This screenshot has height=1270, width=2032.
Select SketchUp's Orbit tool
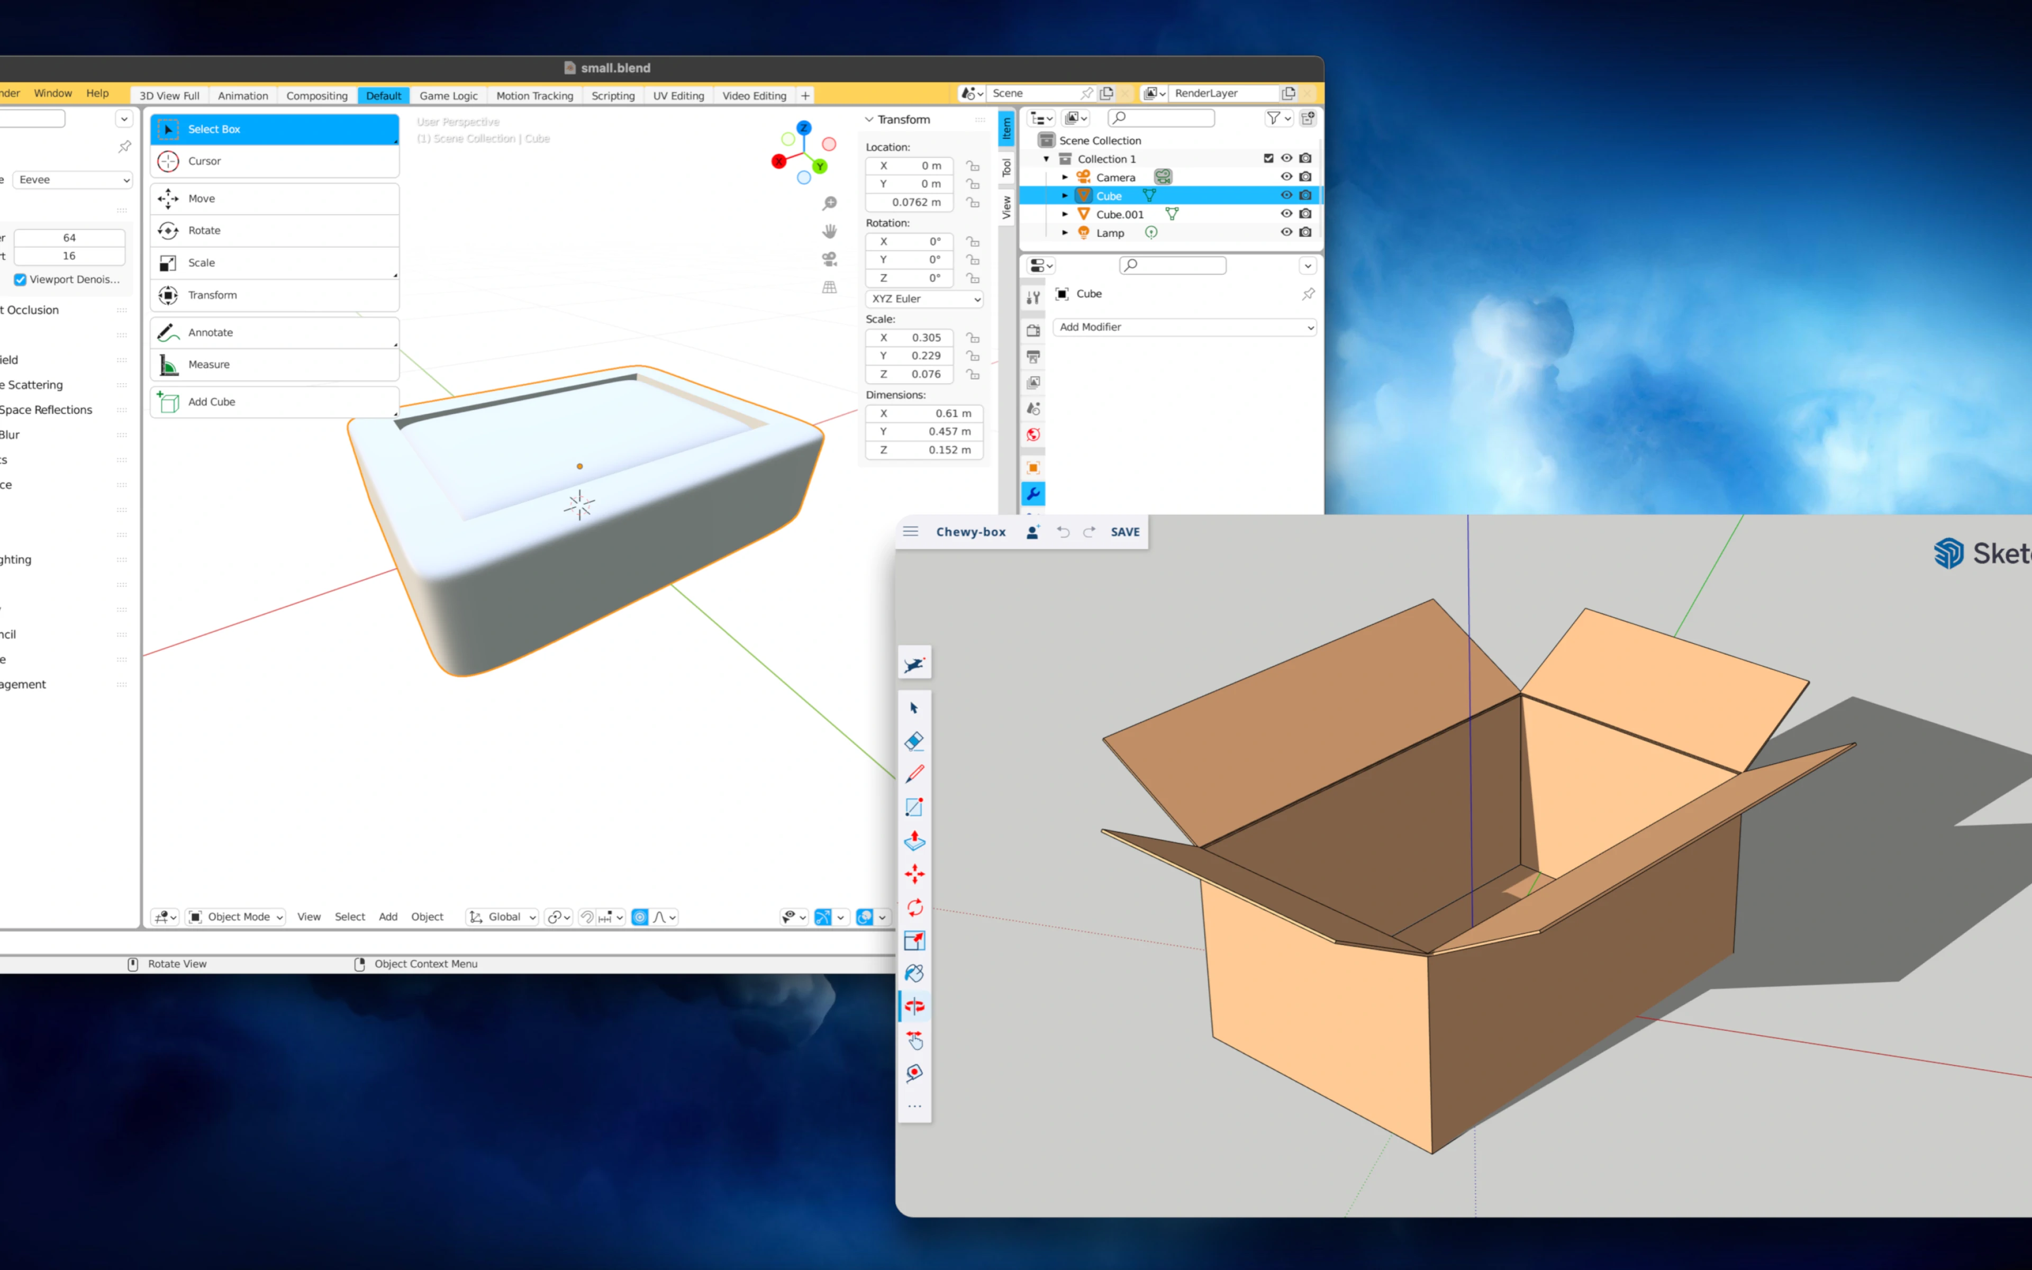pyautogui.click(x=914, y=1005)
